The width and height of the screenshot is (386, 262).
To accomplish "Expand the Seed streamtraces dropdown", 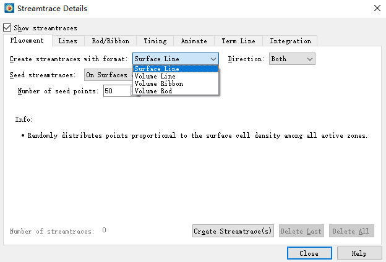I will point(107,75).
